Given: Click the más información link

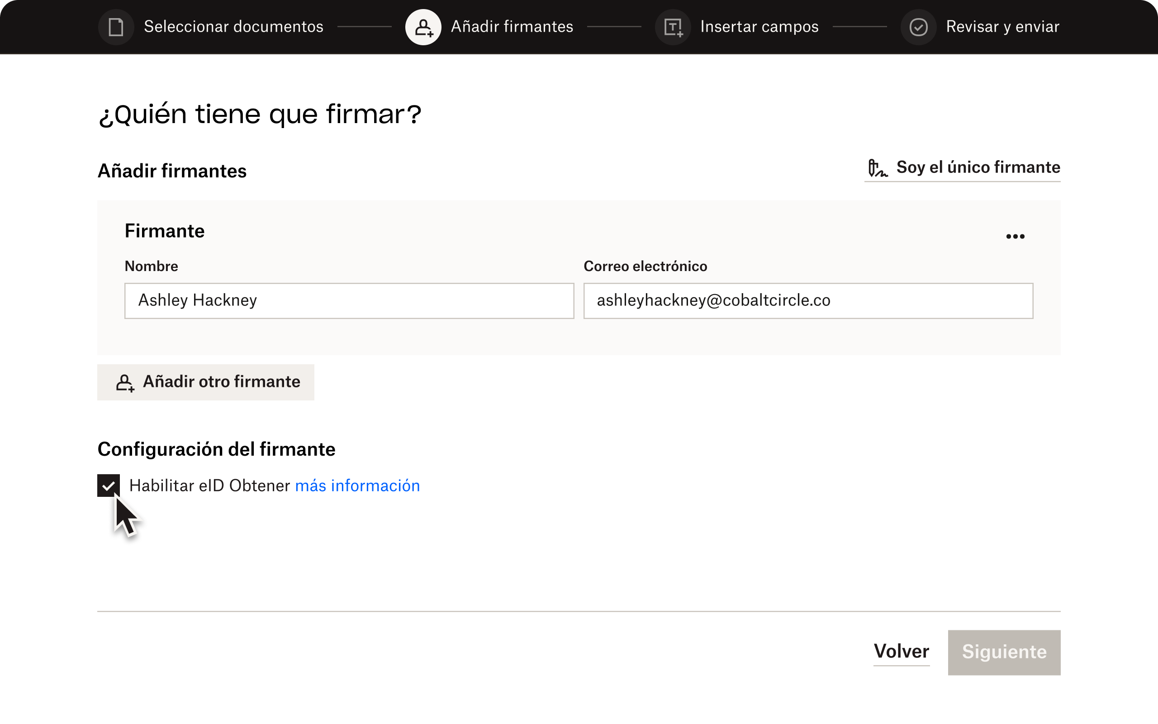Looking at the screenshot, I should (359, 486).
